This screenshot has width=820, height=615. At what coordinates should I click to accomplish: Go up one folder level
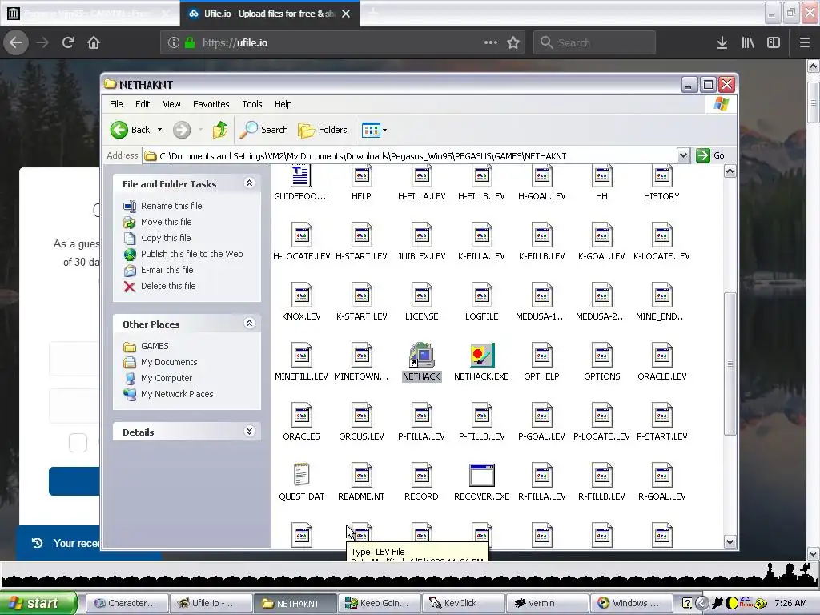(x=220, y=130)
